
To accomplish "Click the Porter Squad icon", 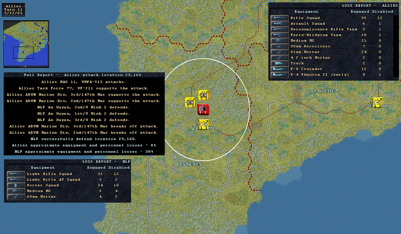I will coord(16,185).
